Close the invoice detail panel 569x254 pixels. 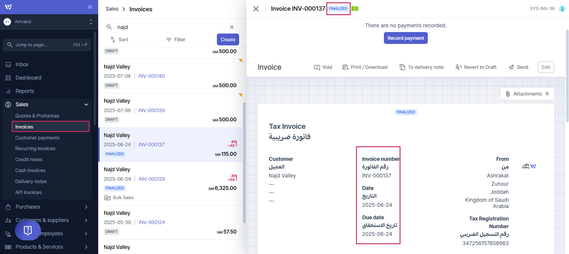click(256, 9)
